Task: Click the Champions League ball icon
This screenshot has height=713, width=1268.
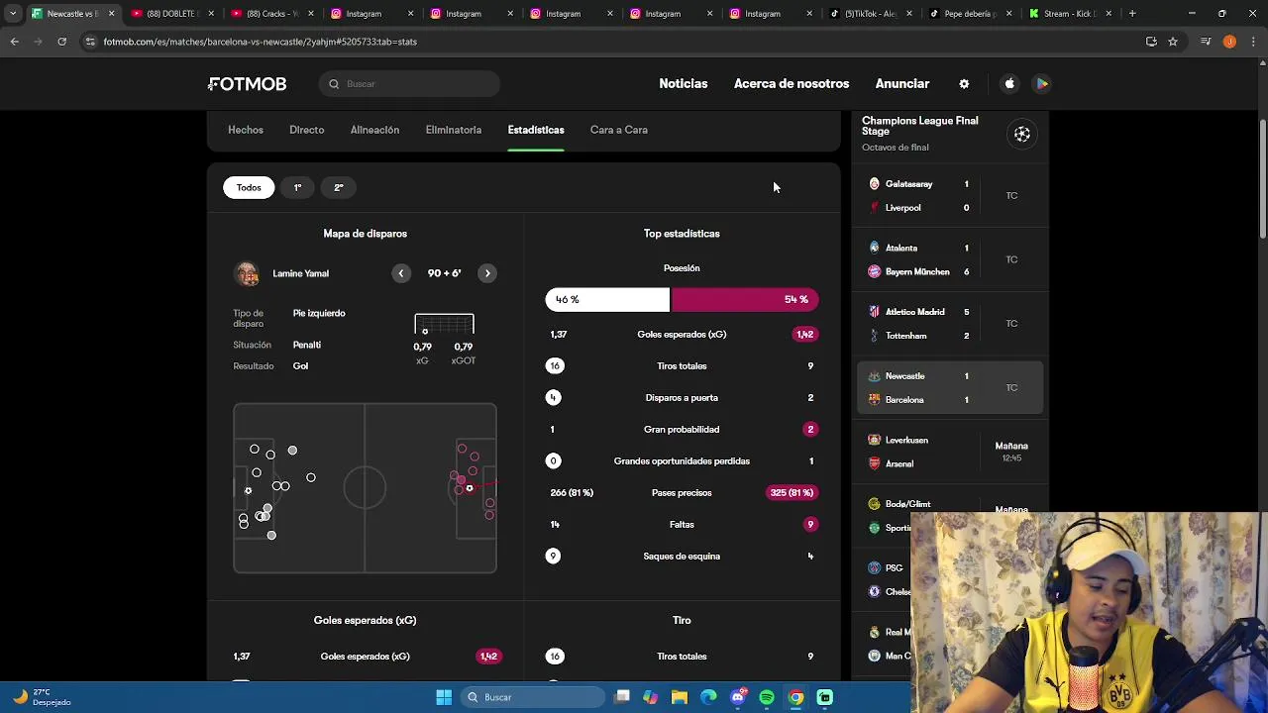Action: click(1022, 134)
